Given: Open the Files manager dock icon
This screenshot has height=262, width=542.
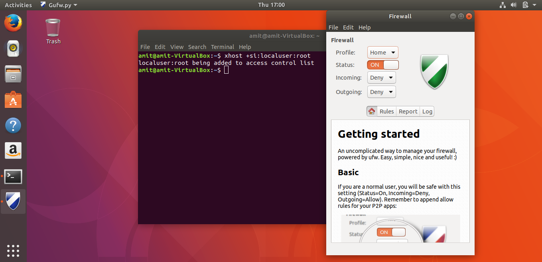Looking at the screenshot, I should tap(13, 74).
